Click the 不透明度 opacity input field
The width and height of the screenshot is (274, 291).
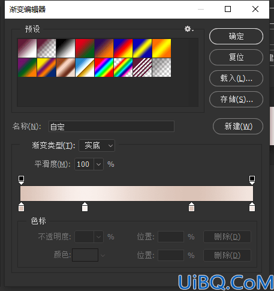click(84, 237)
